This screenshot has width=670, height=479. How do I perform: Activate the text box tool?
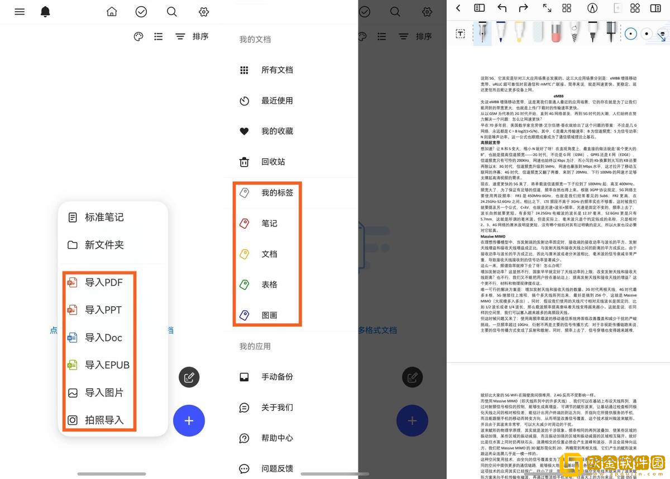460,34
